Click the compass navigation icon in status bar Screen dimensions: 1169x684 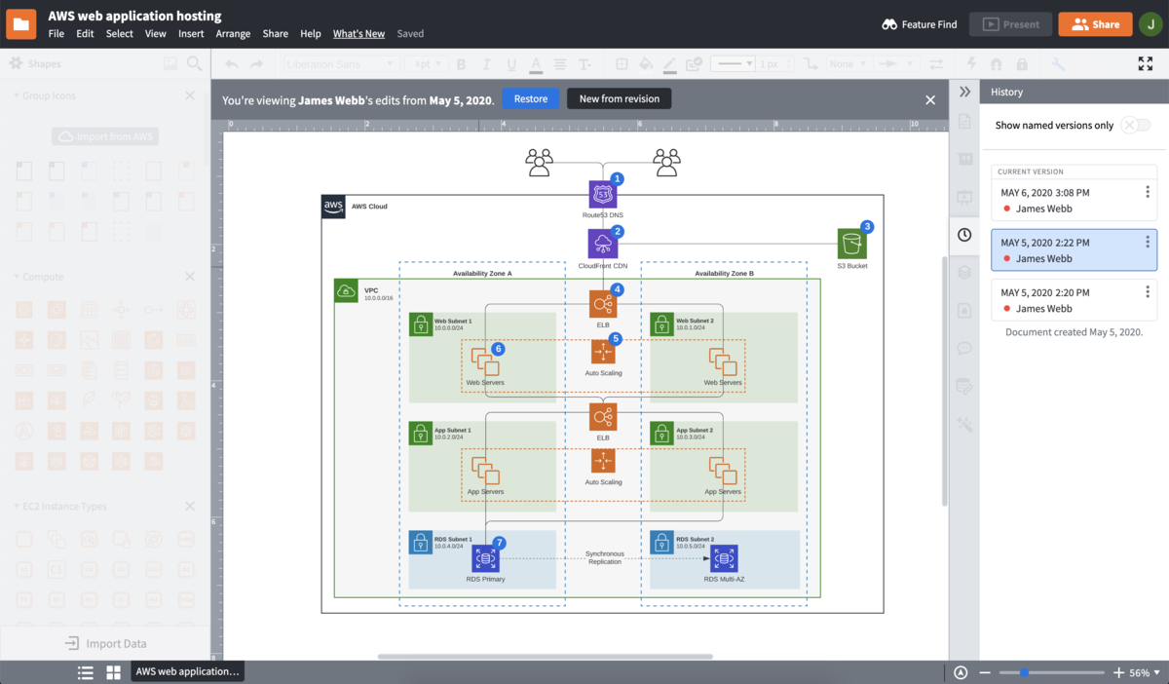tap(962, 672)
